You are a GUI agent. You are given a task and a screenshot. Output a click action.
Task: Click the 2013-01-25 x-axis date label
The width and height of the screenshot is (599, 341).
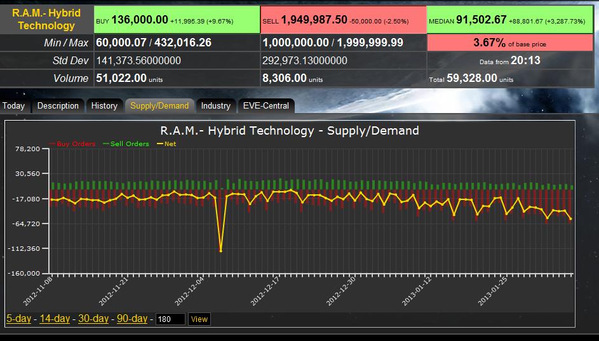point(493,291)
